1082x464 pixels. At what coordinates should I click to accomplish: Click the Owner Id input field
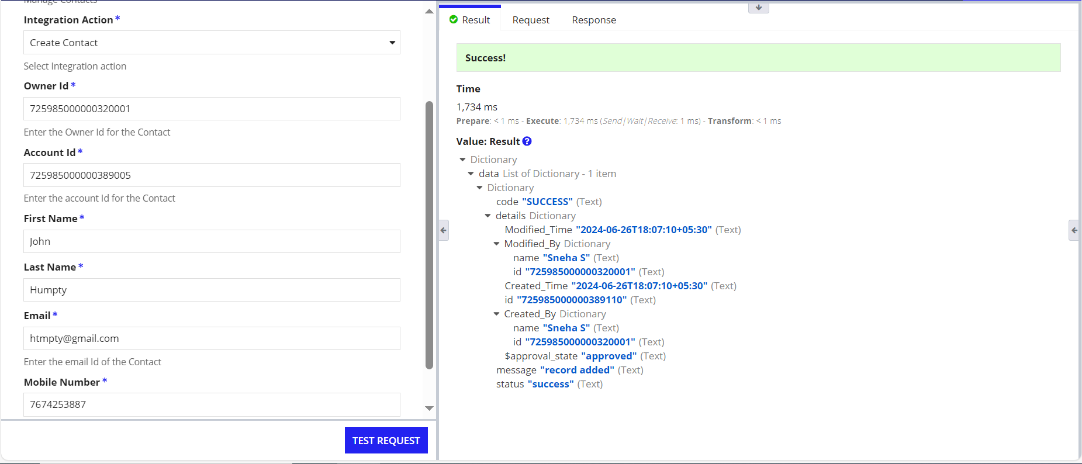click(x=212, y=109)
